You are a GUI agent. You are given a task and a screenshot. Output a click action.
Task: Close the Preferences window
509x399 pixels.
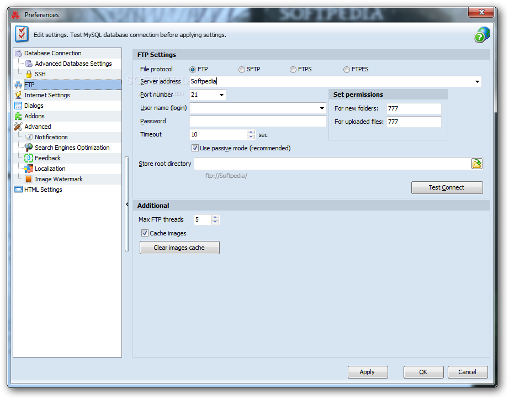point(481,12)
